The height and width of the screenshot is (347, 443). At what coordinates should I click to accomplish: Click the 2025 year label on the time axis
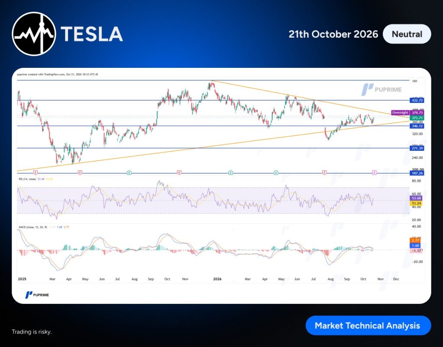tap(22, 279)
